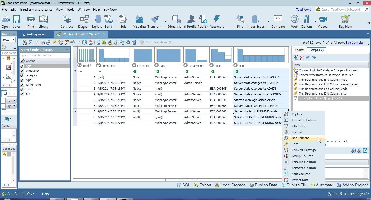
Task: Click the Extract Date calendar toolbar icon
Action: (90, 42)
